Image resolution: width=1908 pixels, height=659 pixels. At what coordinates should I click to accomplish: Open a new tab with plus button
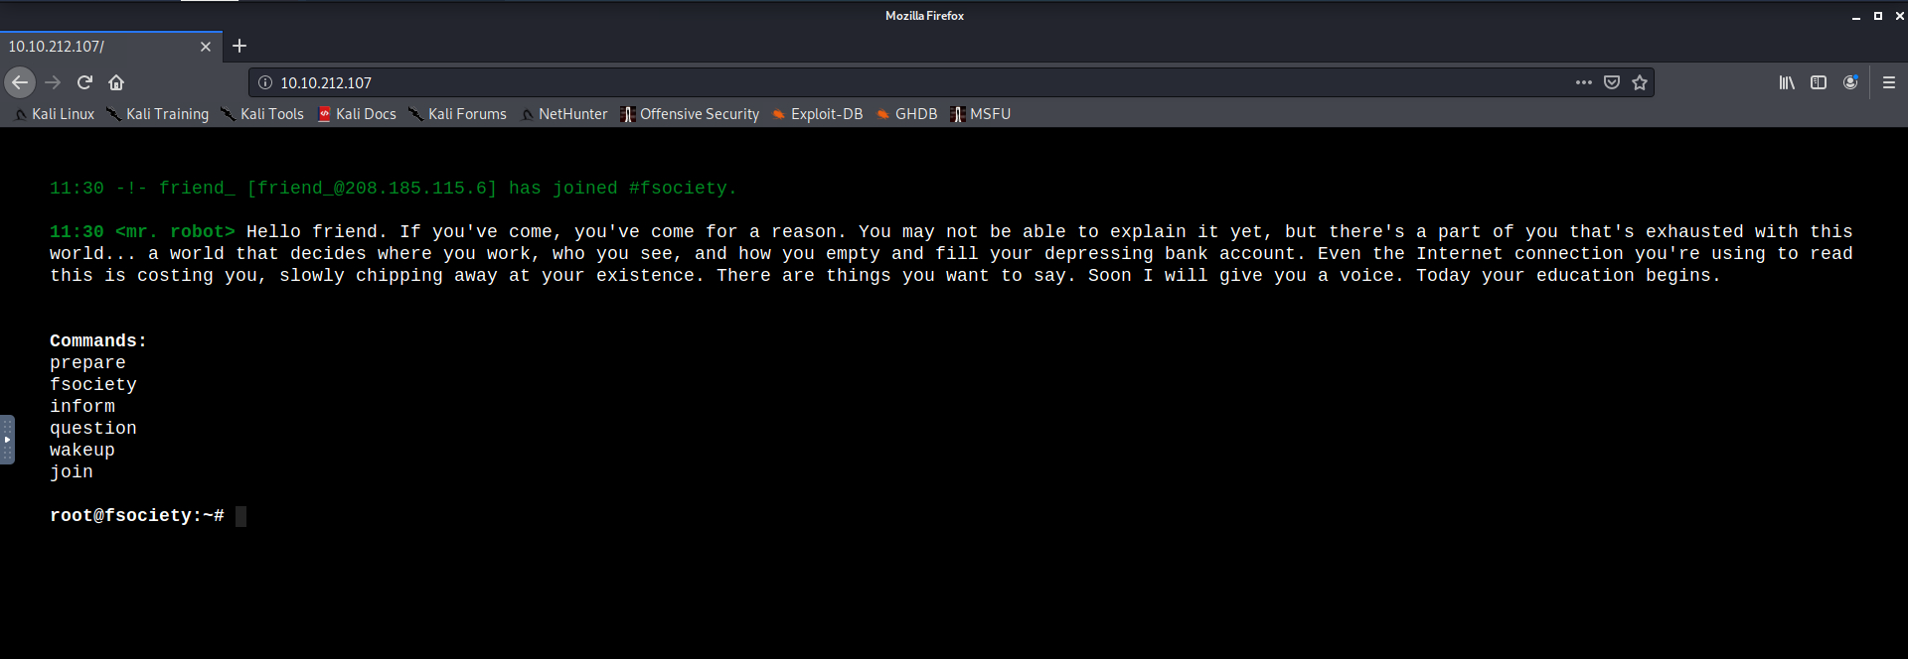[239, 46]
